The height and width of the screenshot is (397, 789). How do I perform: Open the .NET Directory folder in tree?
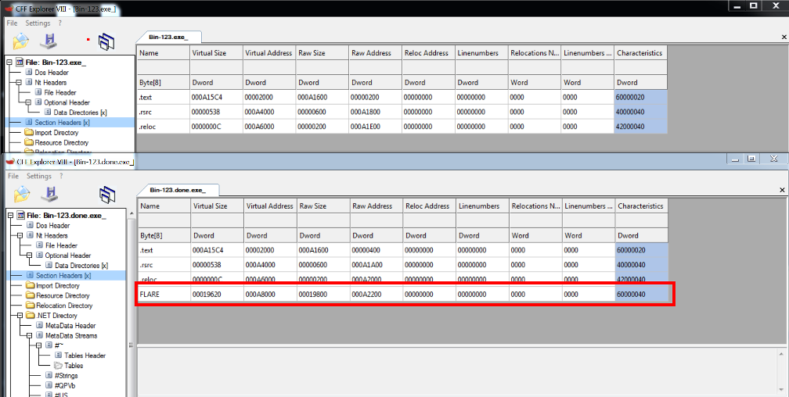[56, 316]
